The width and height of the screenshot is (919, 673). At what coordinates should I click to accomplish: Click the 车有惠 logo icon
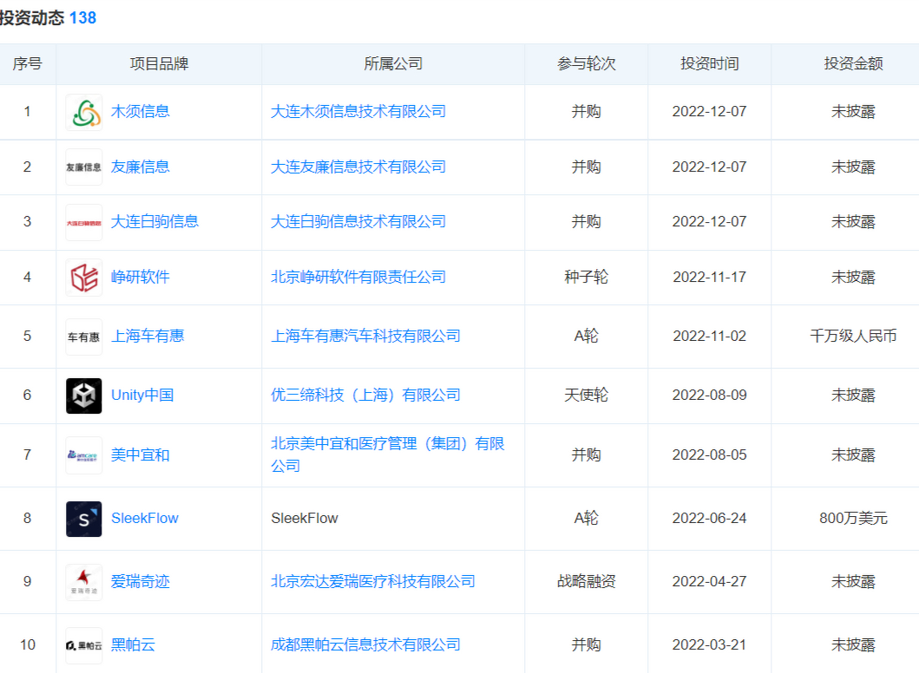[84, 336]
